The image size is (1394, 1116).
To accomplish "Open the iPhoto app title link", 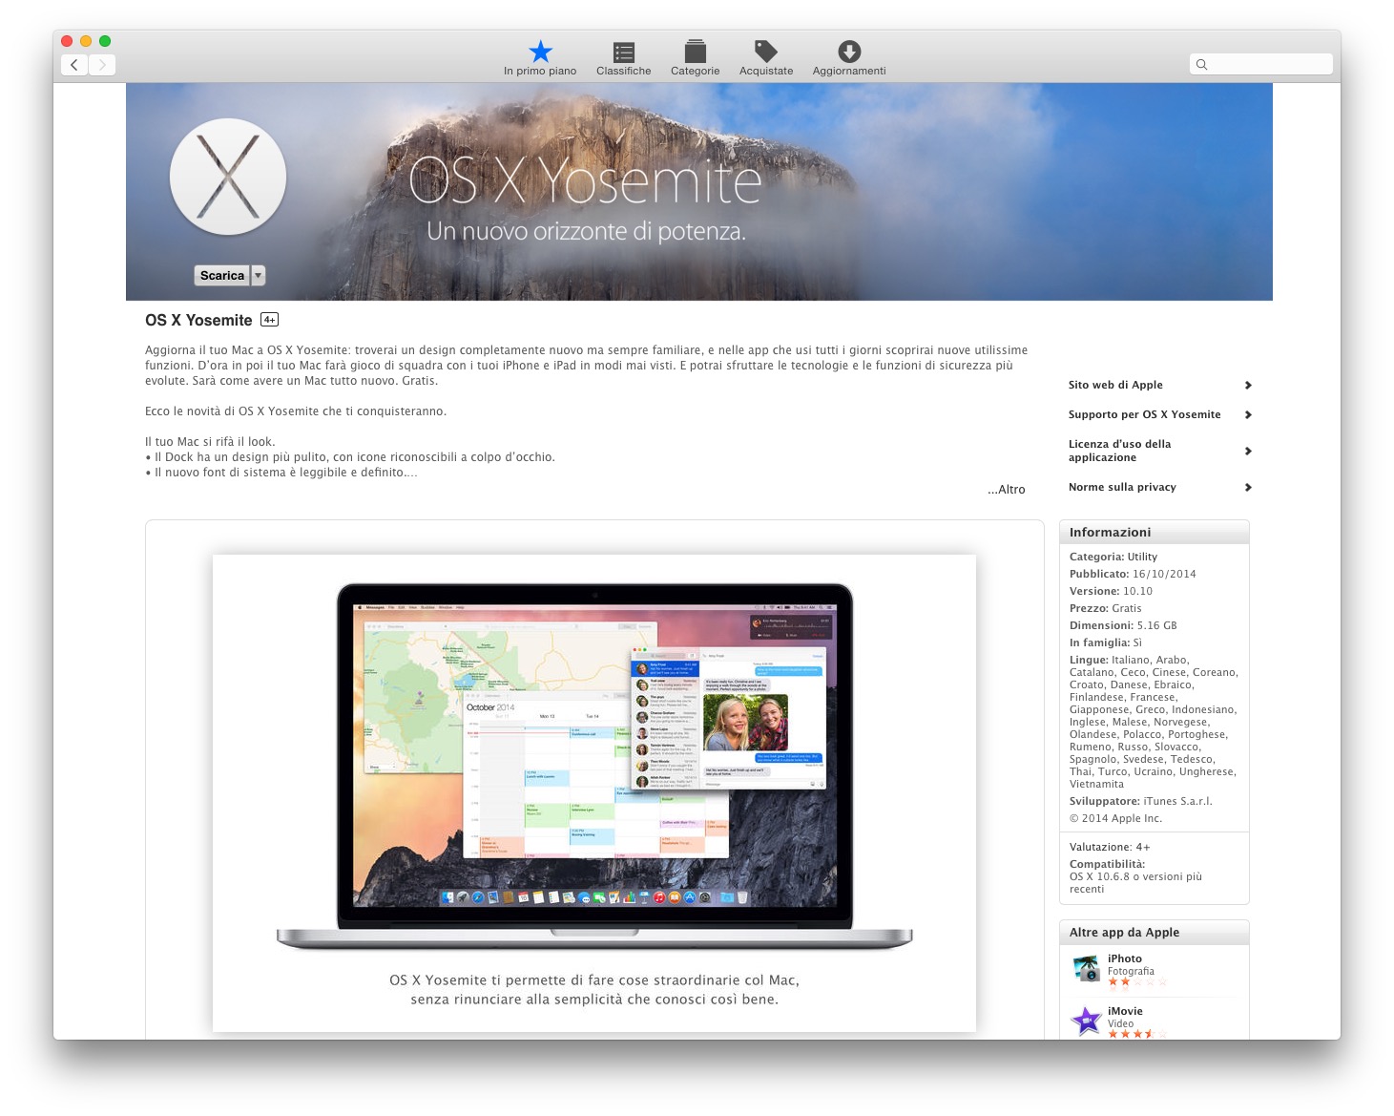I will click(1125, 958).
